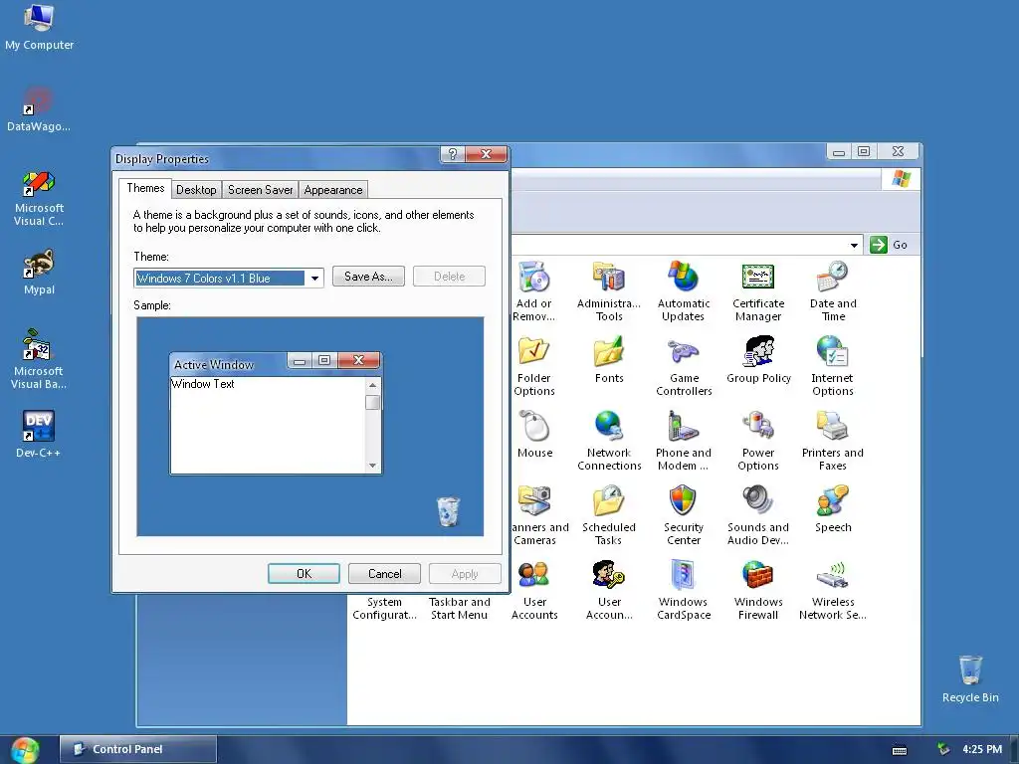The image size is (1019, 764).
Task: Click Go button in Control Panel
Action: pyautogui.click(x=889, y=245)
